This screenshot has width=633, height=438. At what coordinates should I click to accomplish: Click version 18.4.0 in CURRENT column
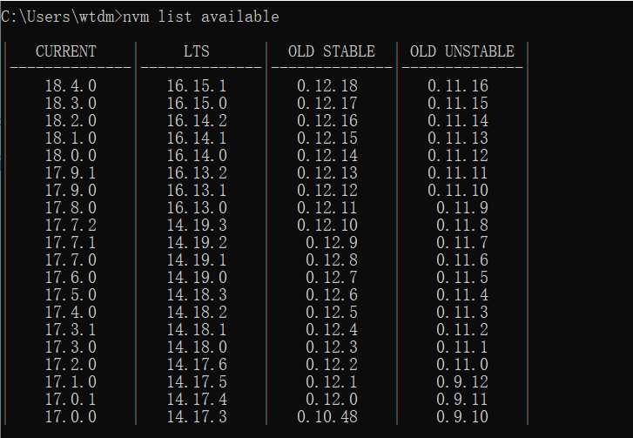pos(71,85)
